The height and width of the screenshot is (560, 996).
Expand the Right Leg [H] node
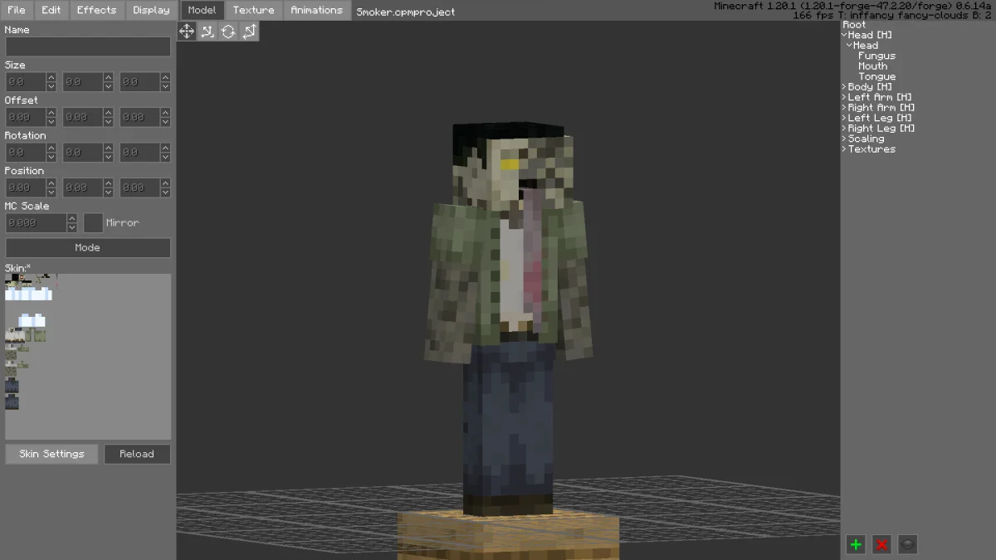click(844, 129)
